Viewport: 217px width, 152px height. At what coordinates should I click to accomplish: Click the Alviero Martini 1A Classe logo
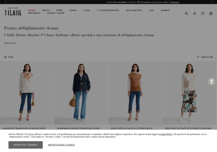[x=13, y=11]
